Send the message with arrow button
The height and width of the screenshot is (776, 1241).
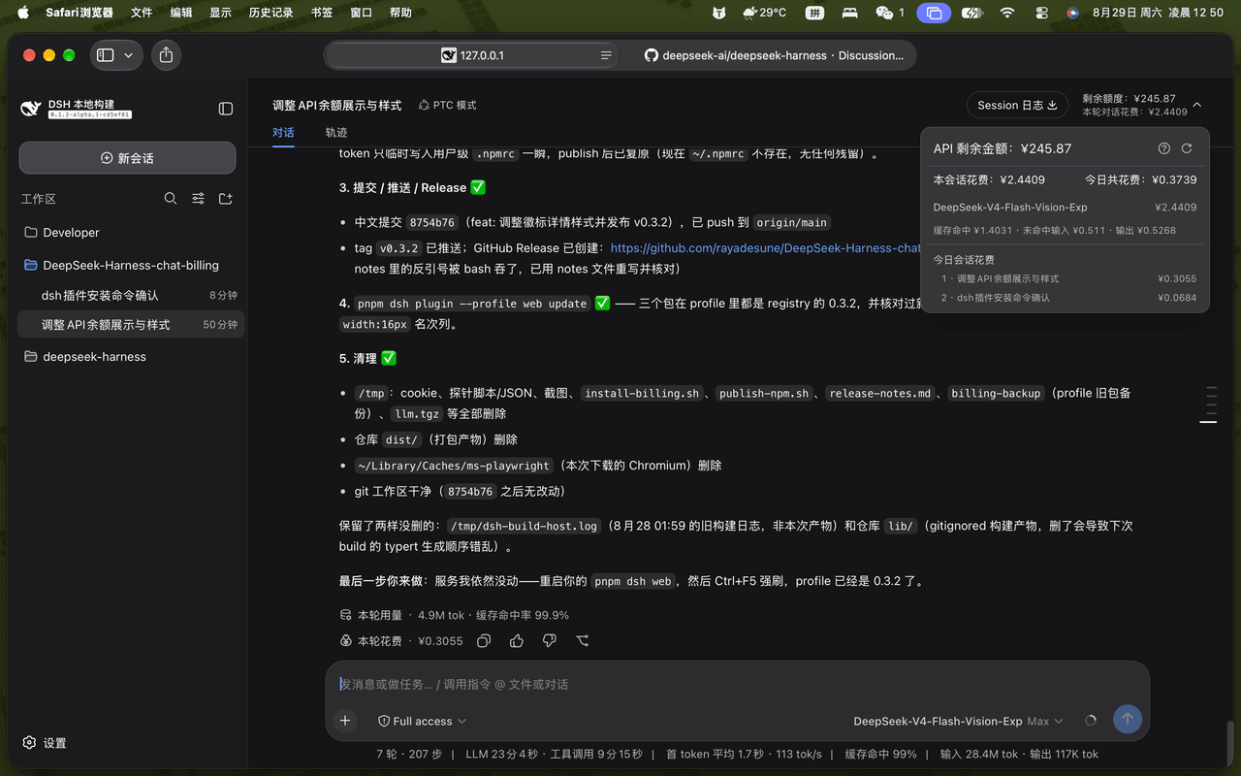pyautogui.click(x=1127, y=720)
